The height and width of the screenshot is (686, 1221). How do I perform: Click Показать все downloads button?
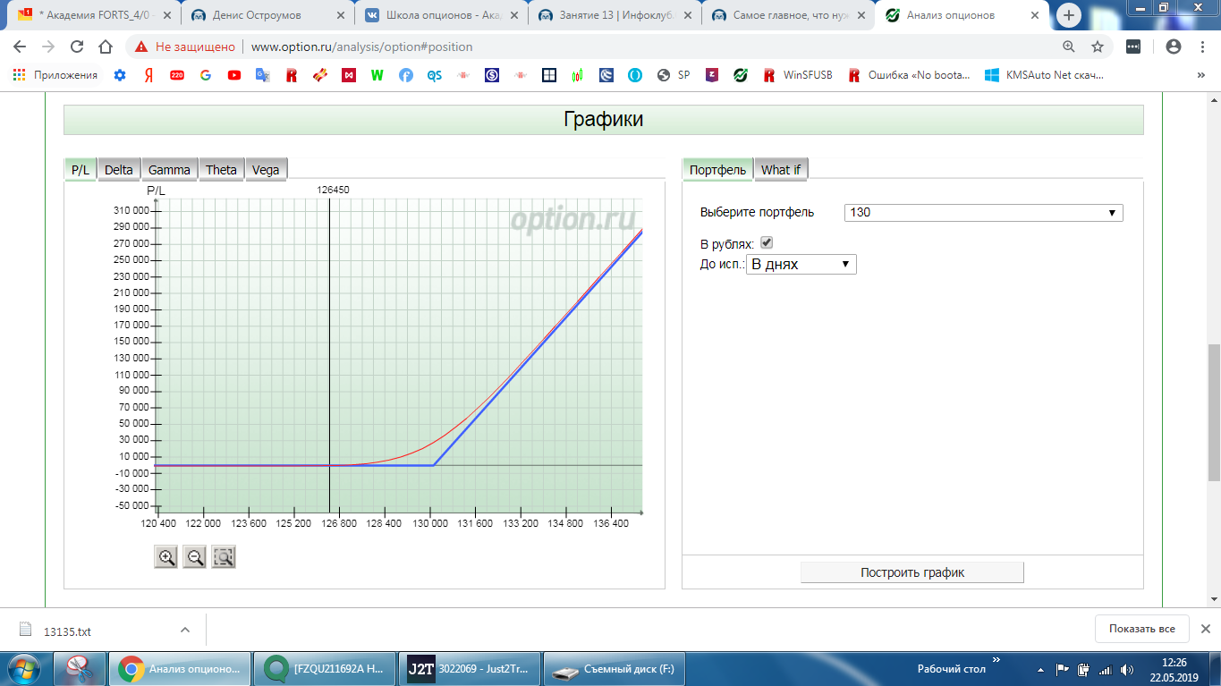tap(1141, 629)
